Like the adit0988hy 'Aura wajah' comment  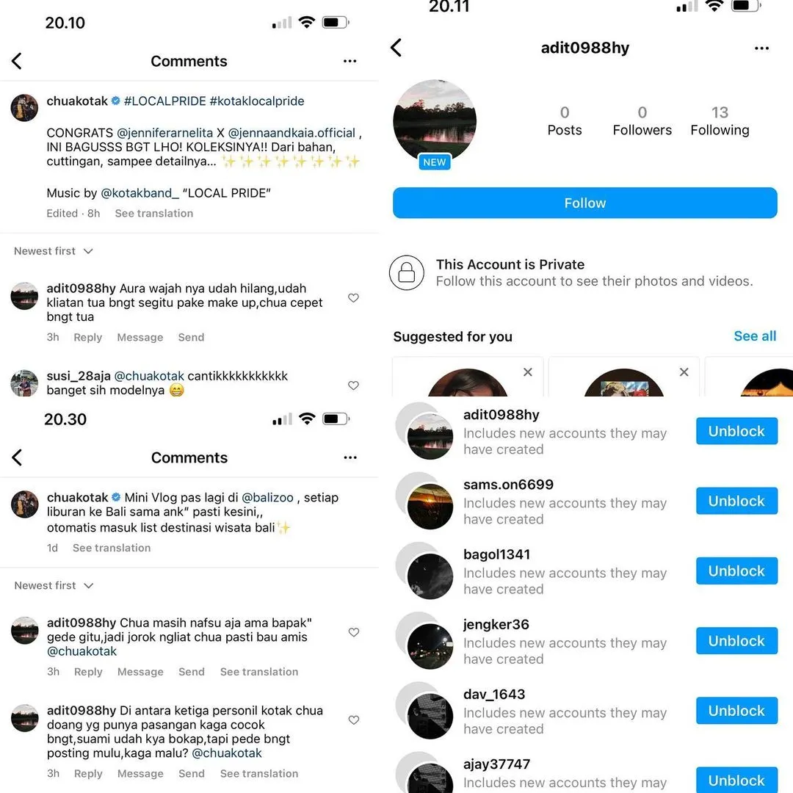(x=353, y=298)
